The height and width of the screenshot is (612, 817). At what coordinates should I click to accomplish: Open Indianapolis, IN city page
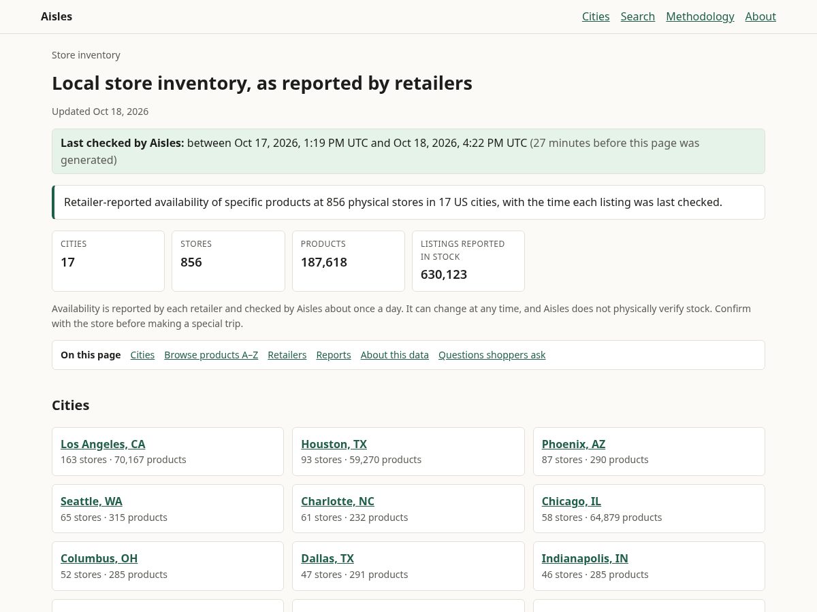click(585, 558)
